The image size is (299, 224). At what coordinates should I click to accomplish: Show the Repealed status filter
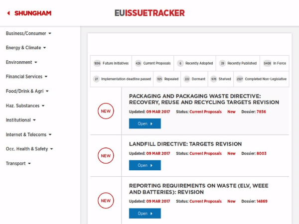(x=167, y=79)
